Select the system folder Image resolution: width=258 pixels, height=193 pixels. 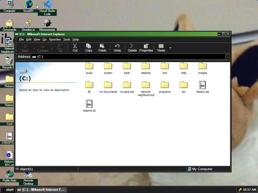(108, 68)
